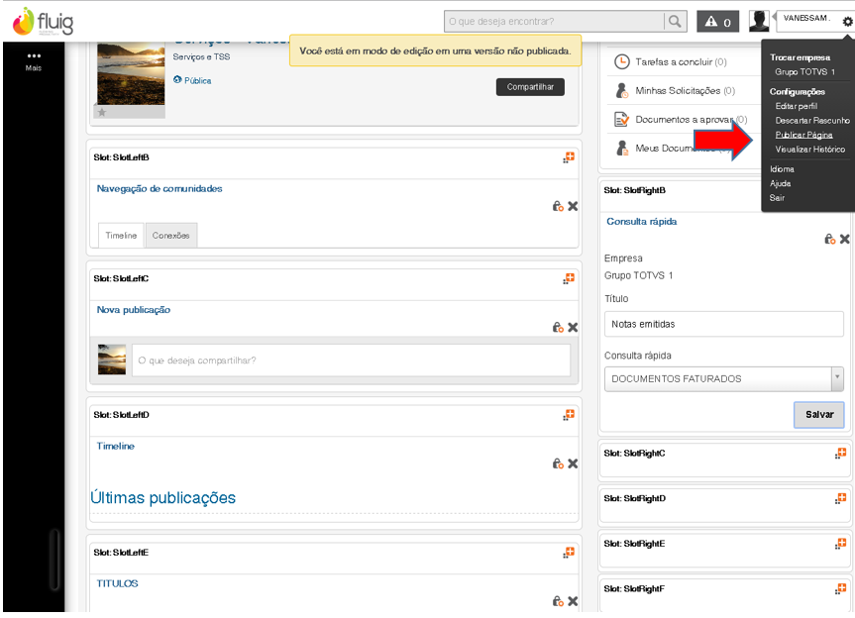Viewport: 855px width, 618px height.
Task: Click Publicar Página in menu
Action: [x=803, y=135]
